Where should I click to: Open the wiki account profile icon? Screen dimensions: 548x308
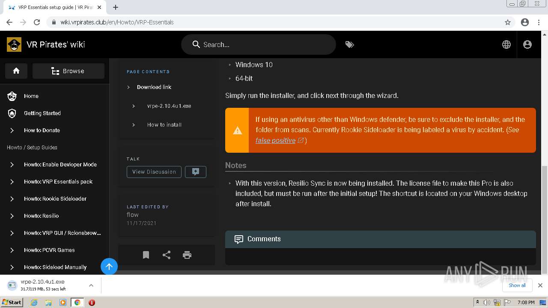(527, 44)
